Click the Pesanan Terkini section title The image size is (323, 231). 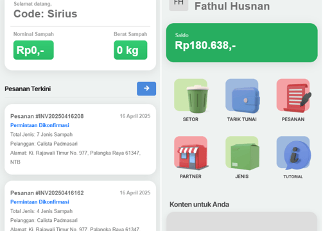[x=28, y=89]
